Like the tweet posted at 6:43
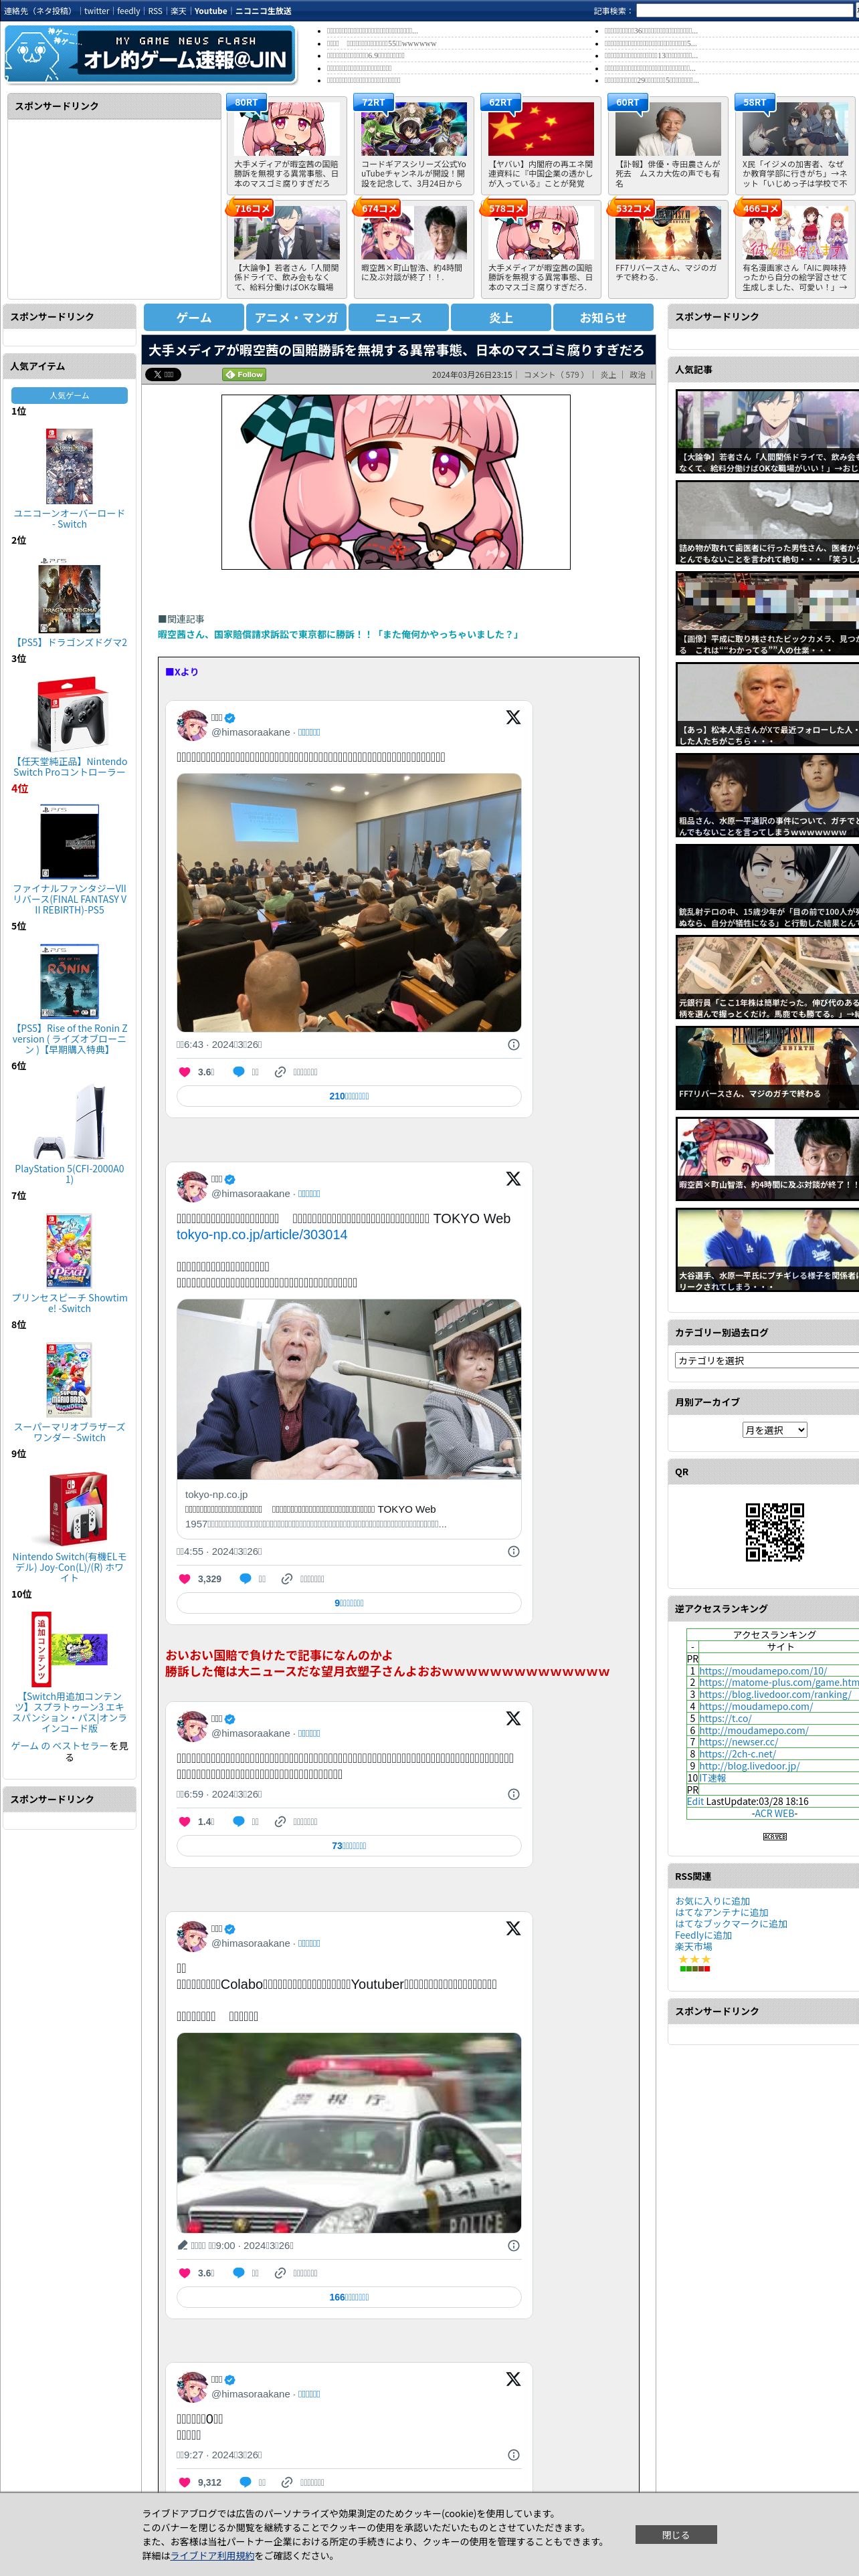859x2576 pixels. pos(184,1071)
